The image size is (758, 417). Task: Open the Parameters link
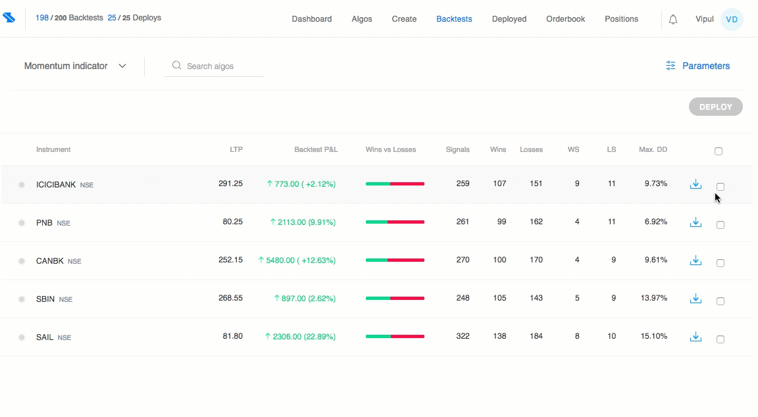[x=706, y=66]
